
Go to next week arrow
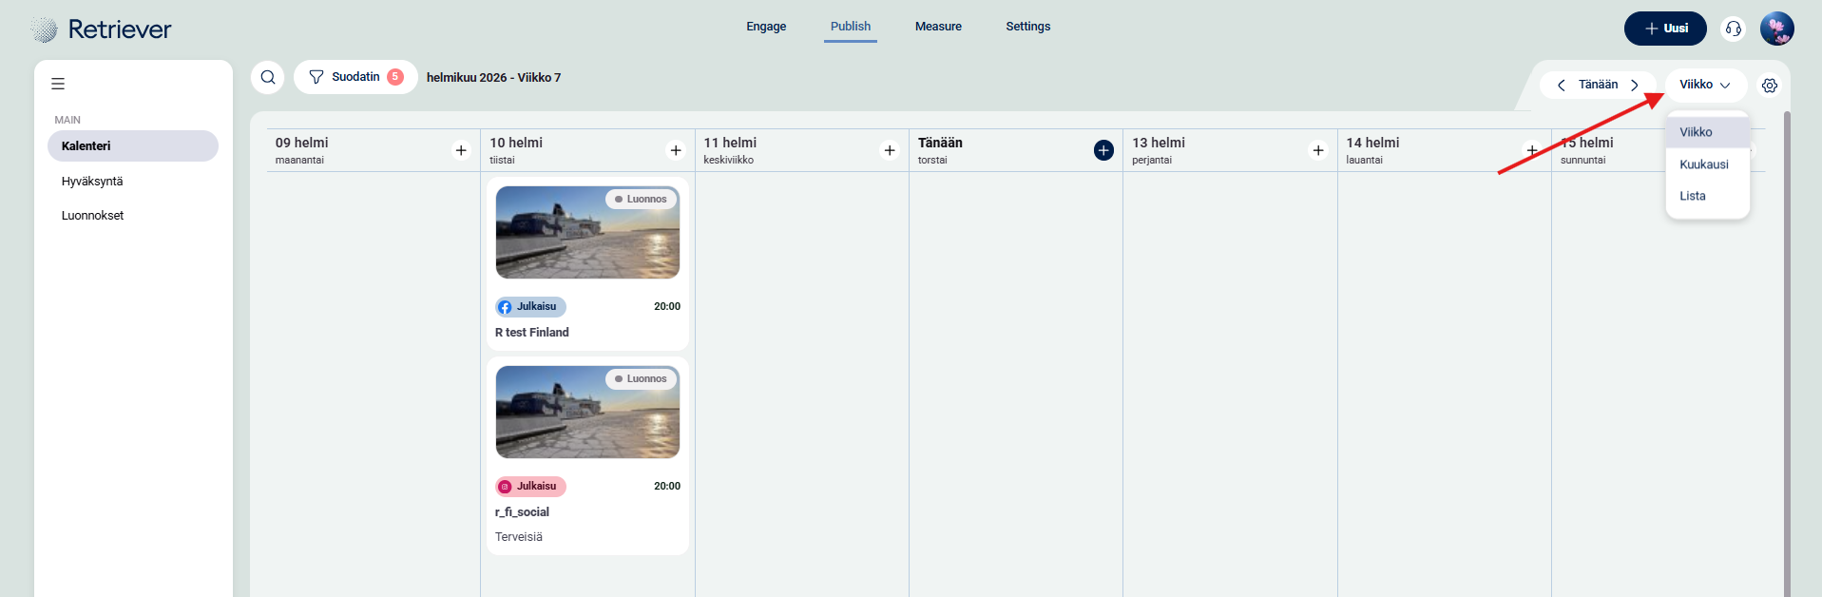pyautogui.click(x=1635, y=86)
